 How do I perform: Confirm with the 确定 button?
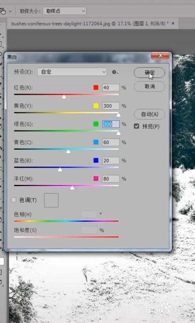pos(149,73)
